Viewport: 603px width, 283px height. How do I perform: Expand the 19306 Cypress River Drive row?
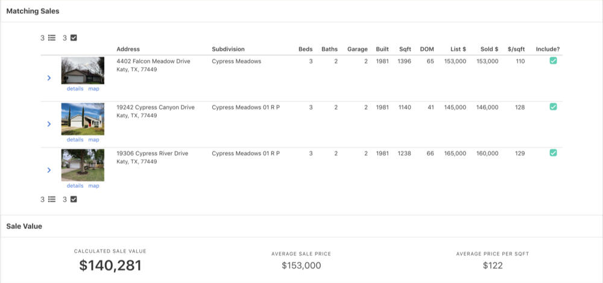pos(49,170)
